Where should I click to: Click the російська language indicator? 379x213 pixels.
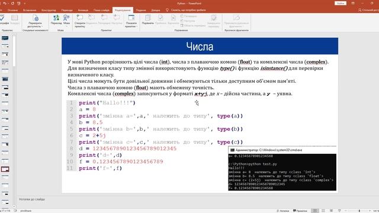[x=25, y=211]
